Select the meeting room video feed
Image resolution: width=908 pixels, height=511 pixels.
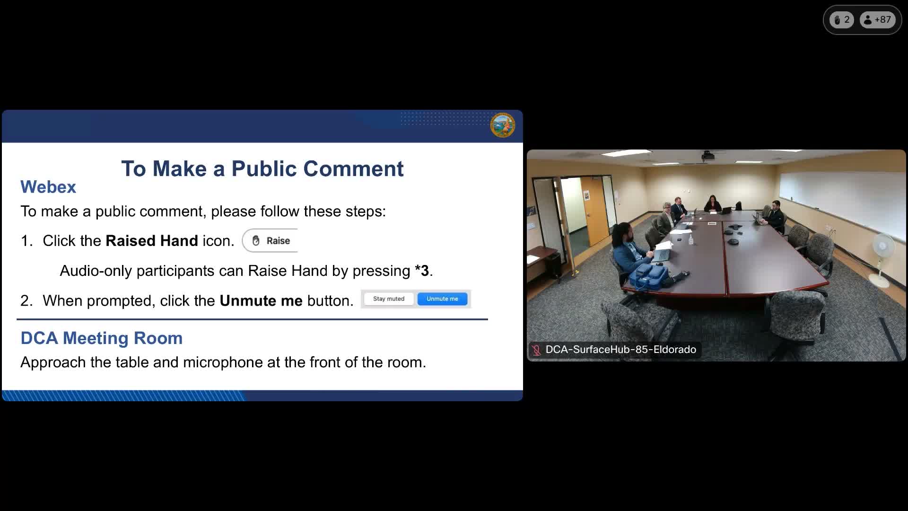[716, 255]
